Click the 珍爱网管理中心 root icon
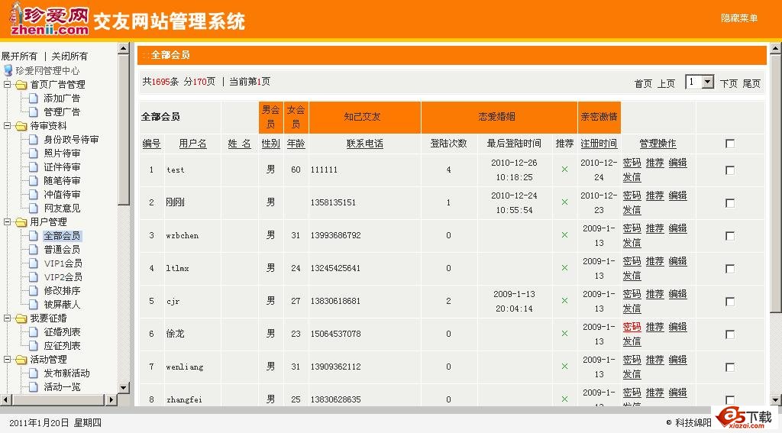 pyautogui.click(x=8, y=70)
